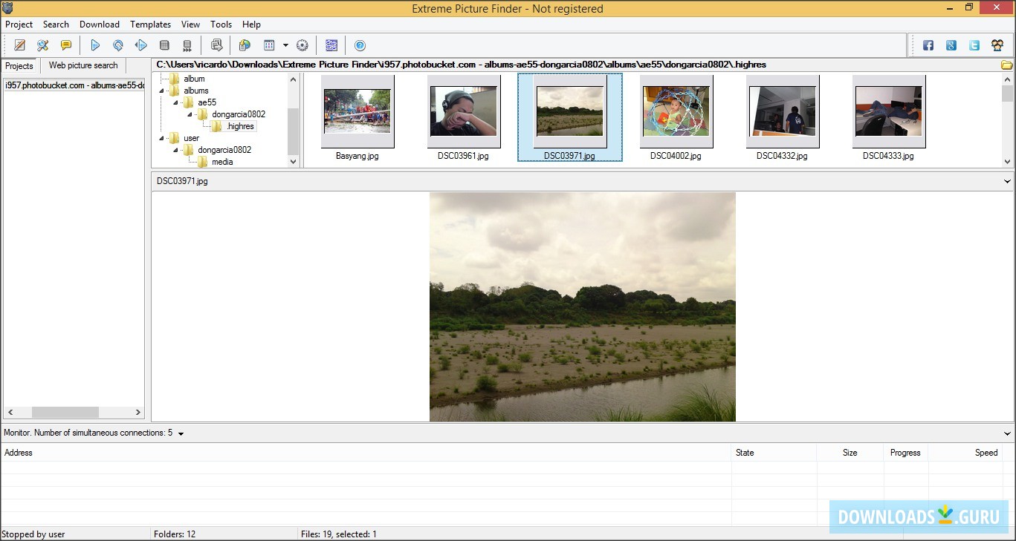Collapse the albums tree branch
Screen dimensions: 1016x541
point(161,91)
